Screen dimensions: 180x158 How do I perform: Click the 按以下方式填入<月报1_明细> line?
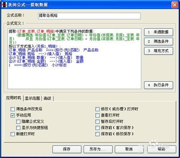coord(34,46)
